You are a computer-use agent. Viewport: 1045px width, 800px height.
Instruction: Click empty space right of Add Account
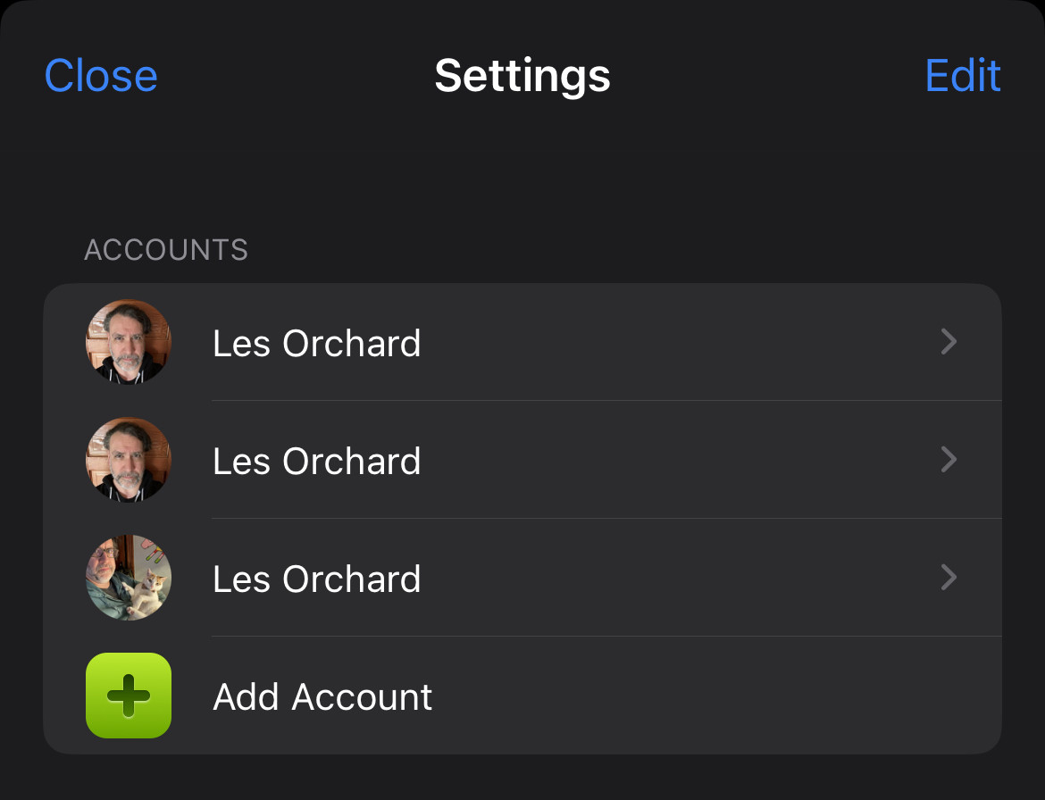click(715, 696)
